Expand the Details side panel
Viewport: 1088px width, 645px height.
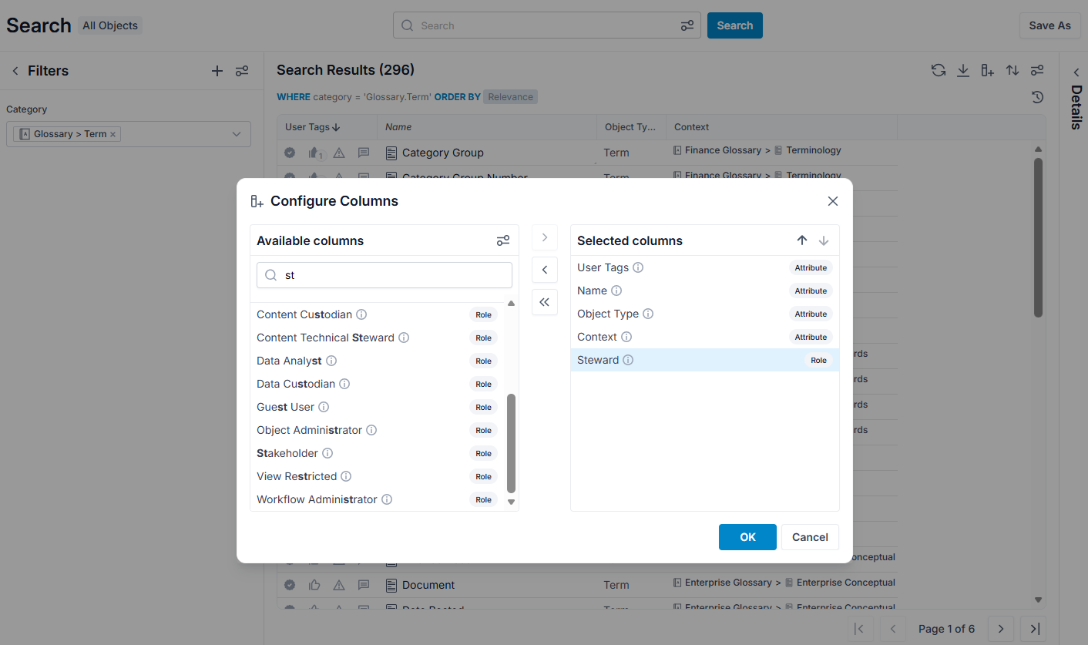(1076, 72)
